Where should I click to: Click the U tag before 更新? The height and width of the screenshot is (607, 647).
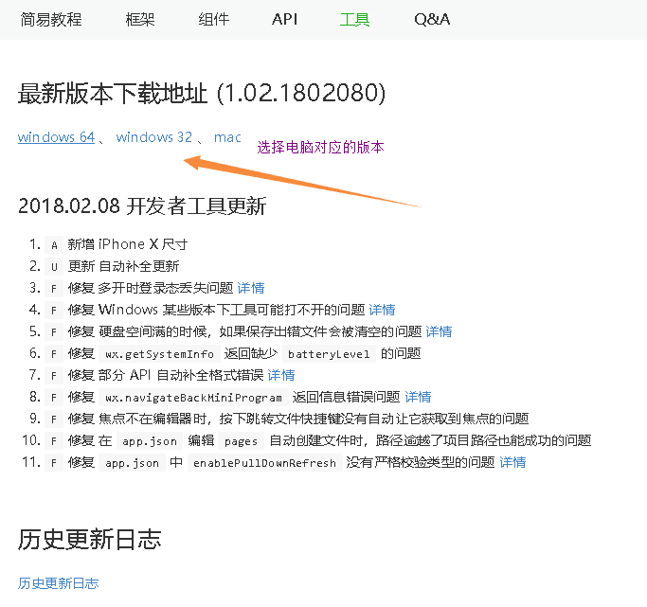coord(54,267)
